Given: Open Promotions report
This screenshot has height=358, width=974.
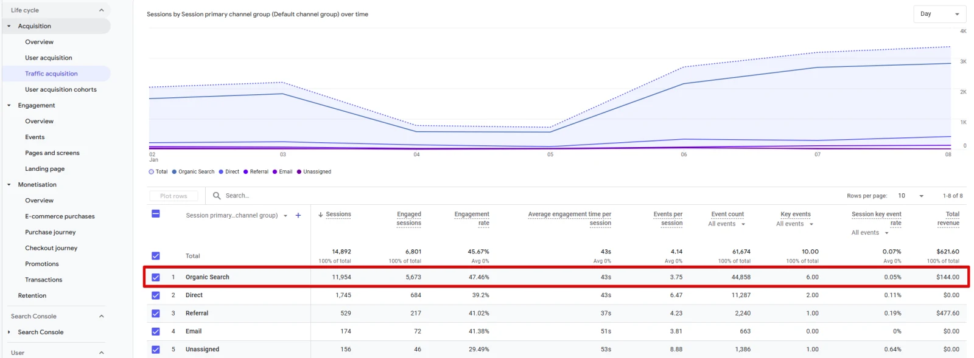Looking at the screenshot, I should point(42,264).
